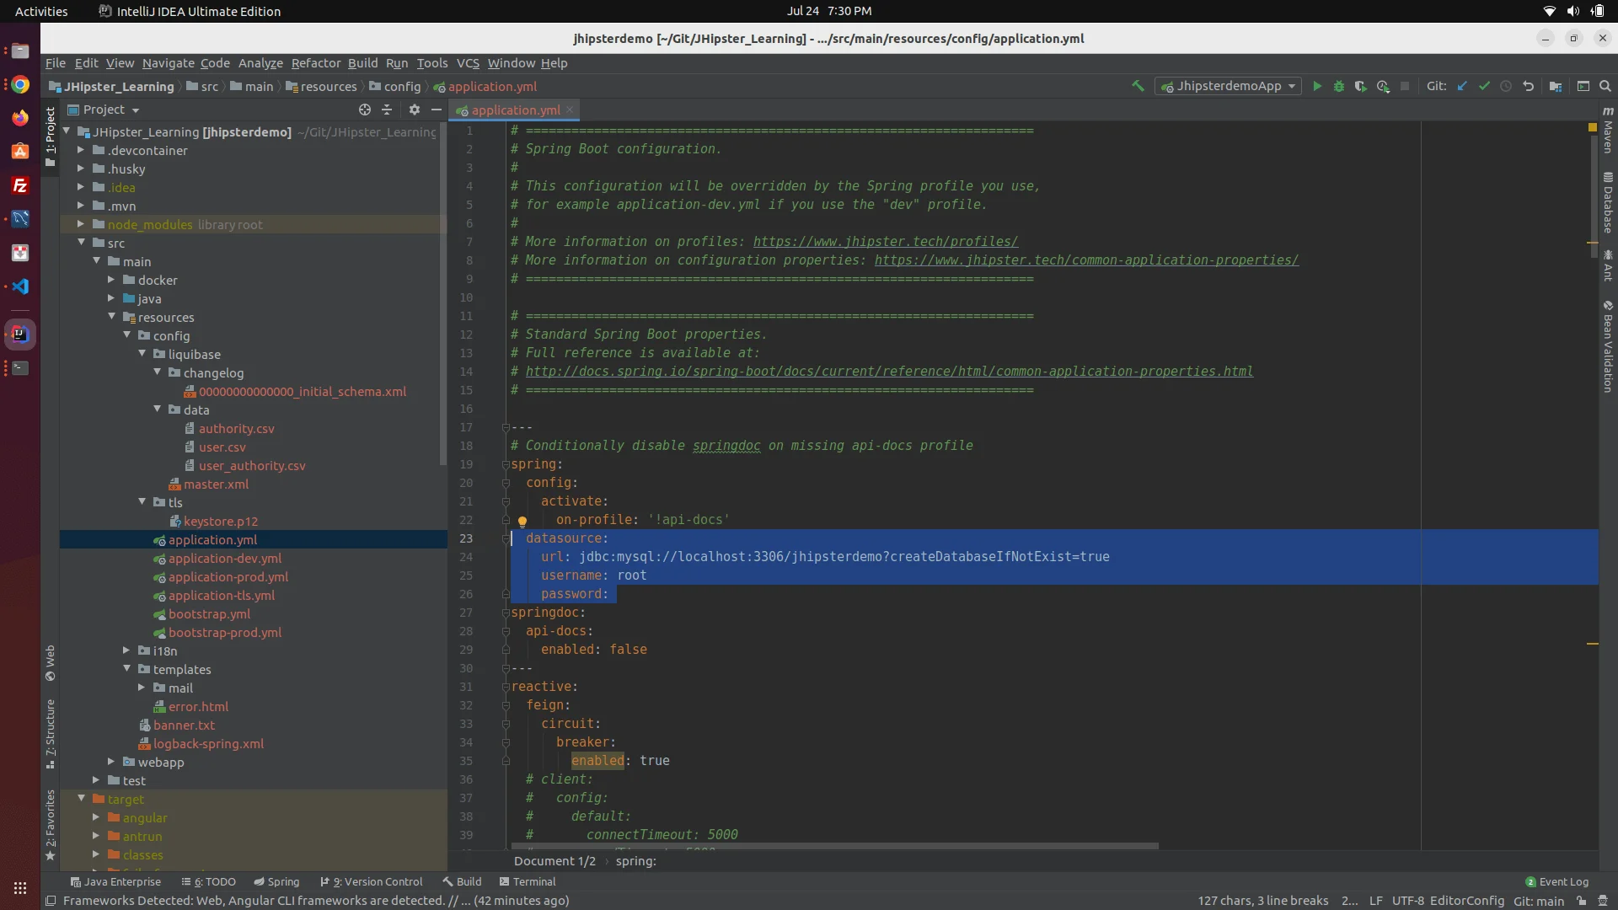
Task: Commit changes via green Git checkmark icon
Action: click(1484, 86)
